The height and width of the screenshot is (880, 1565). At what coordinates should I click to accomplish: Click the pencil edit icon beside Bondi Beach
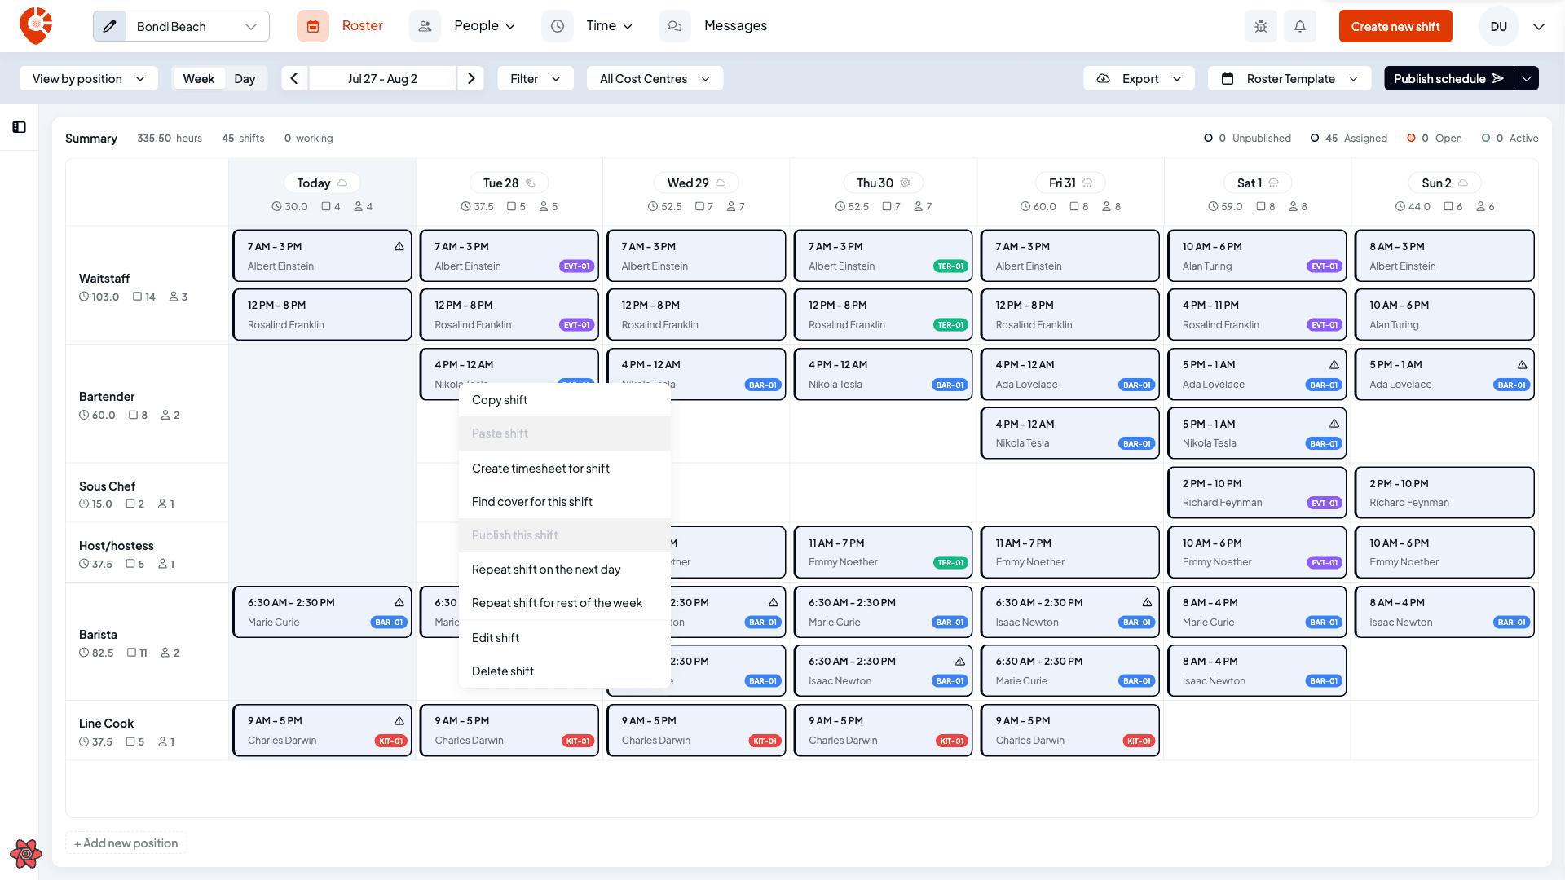click(x=110, y=26)
